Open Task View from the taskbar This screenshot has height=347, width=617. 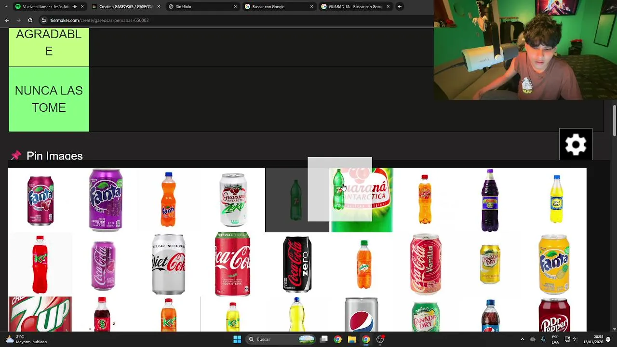(x=324, y=339)
